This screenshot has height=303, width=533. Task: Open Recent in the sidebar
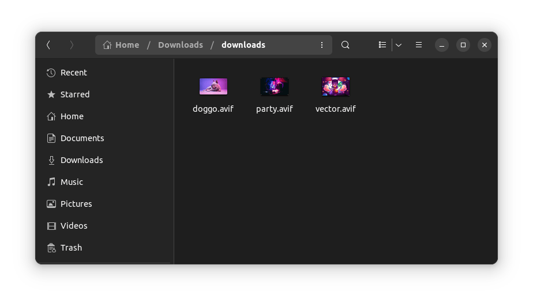click(73, 73)
